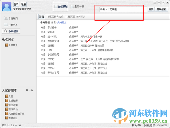The height and width of the screenshot is (128, 170).
Task: Click the version number 2.8.0.141
Action: coord(16,125)
